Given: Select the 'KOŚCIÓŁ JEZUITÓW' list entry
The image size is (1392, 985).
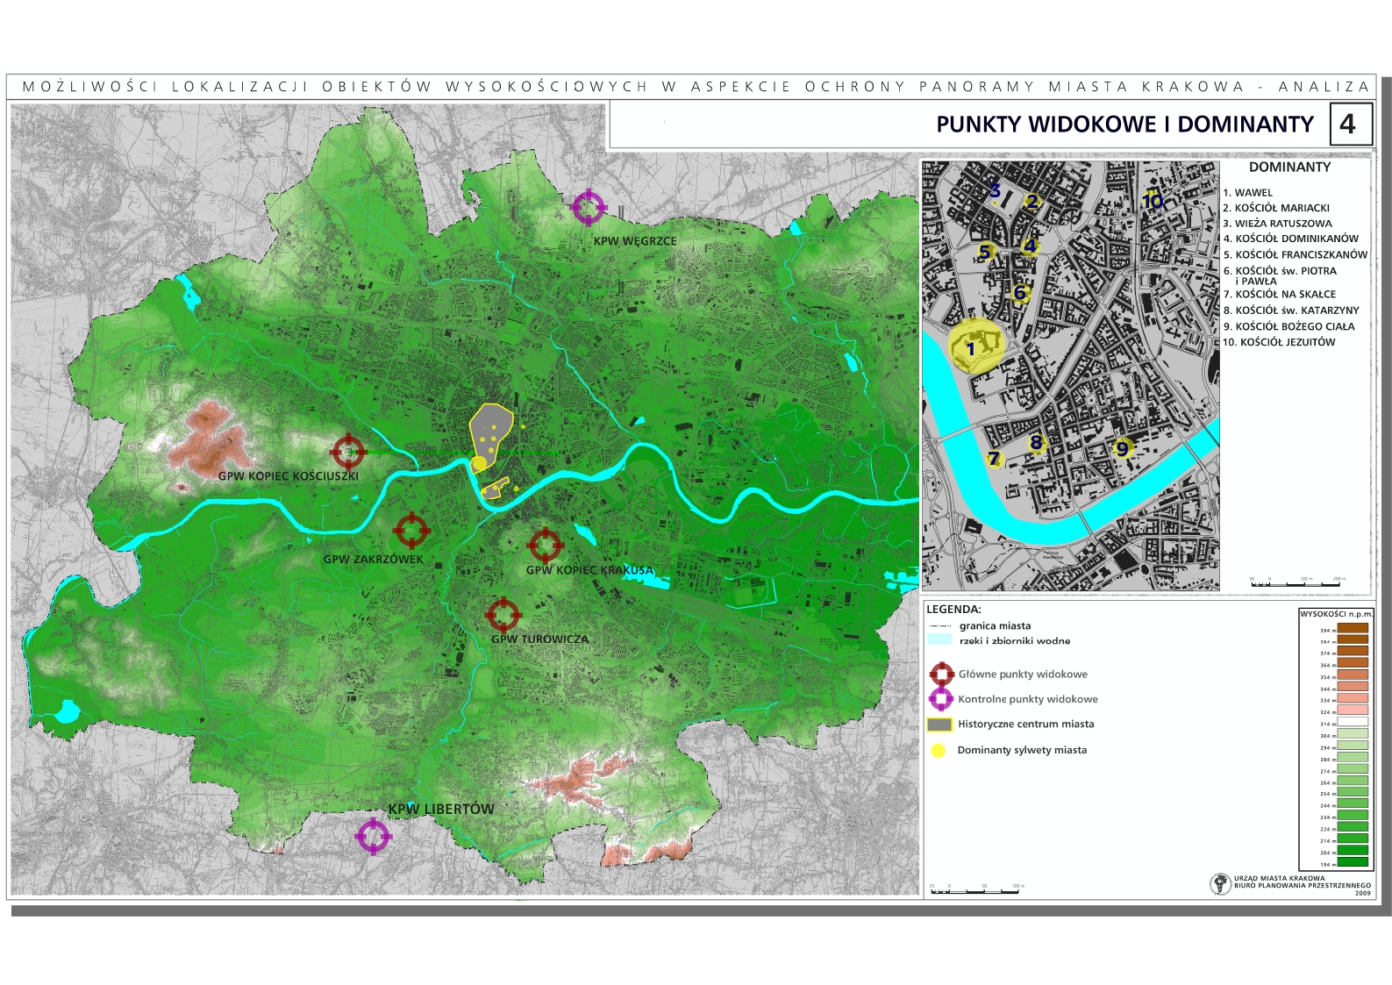Looking at the screenshot, I should click(1279, 342).
